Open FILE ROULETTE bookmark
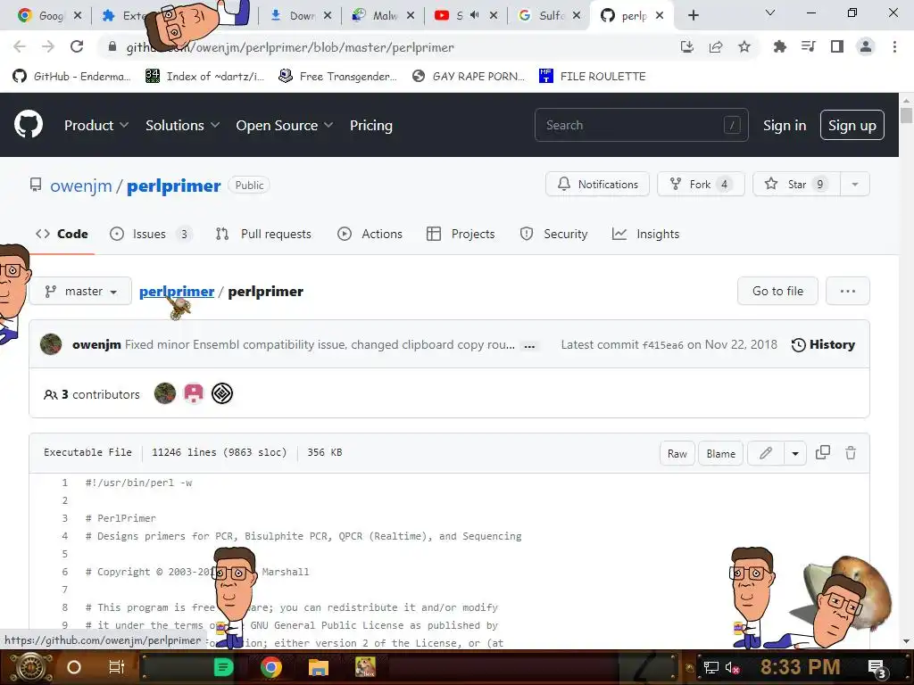The width and height of the screenshot is (914, 685). coord(593,76)
